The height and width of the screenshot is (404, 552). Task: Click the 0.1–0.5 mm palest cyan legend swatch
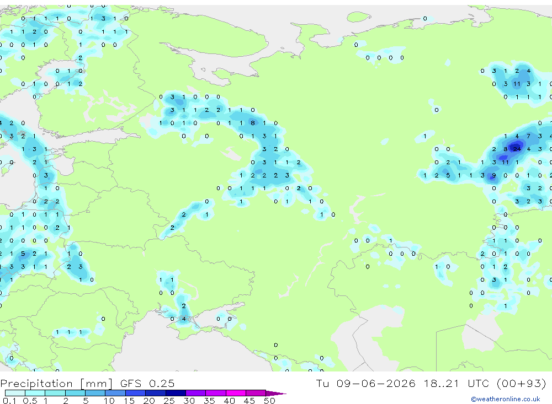(x=15, y=393)
